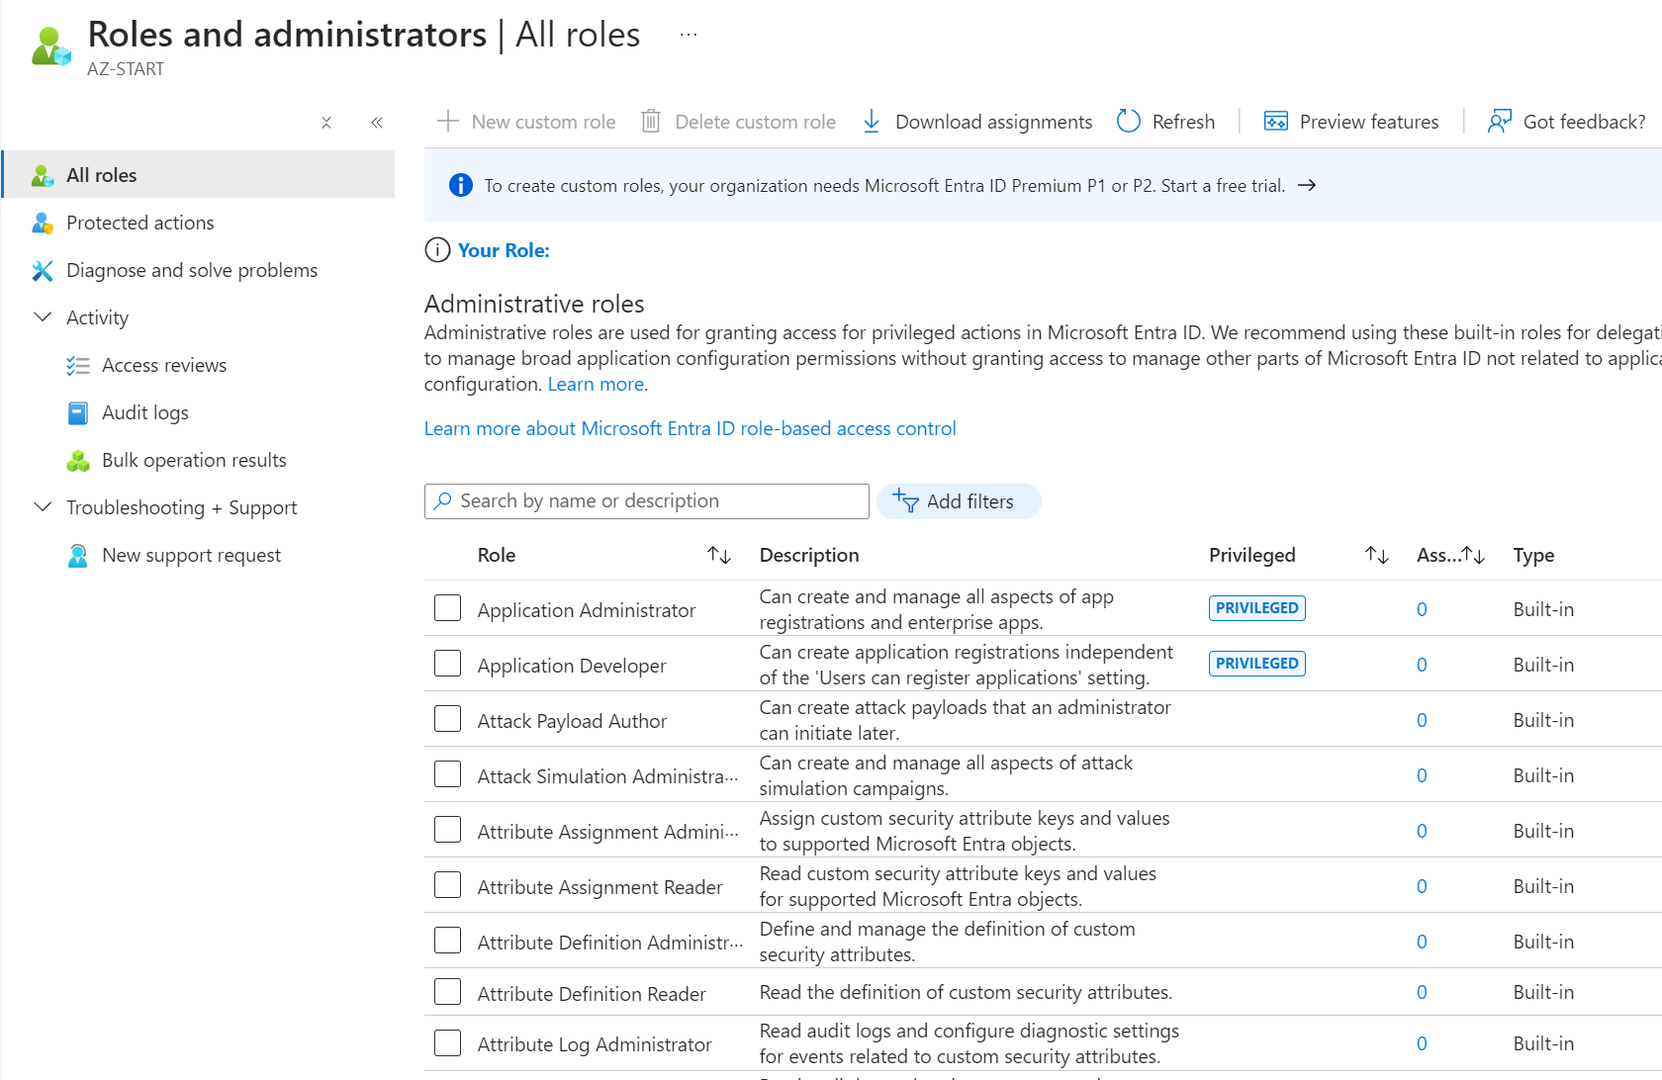This screenshot has height=1080, width=1662.
Task: Sort by Assignments column arrows
Action: click(1473, 555)
